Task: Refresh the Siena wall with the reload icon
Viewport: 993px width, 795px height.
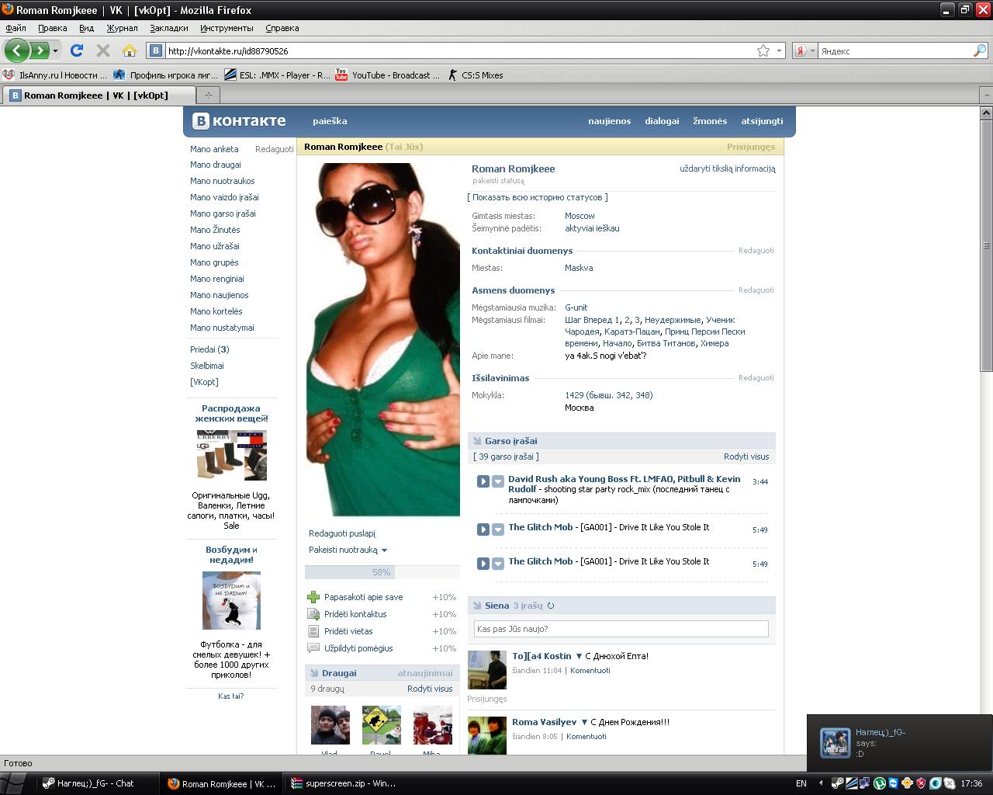Action: [x=551, y=606]
